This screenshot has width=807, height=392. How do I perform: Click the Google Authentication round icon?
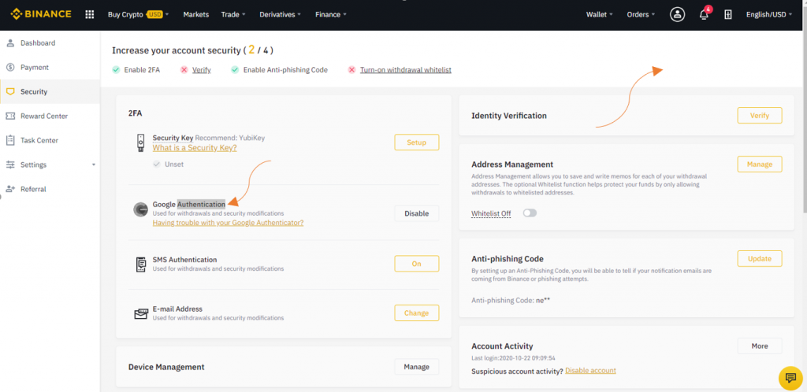tap(140, 209)
